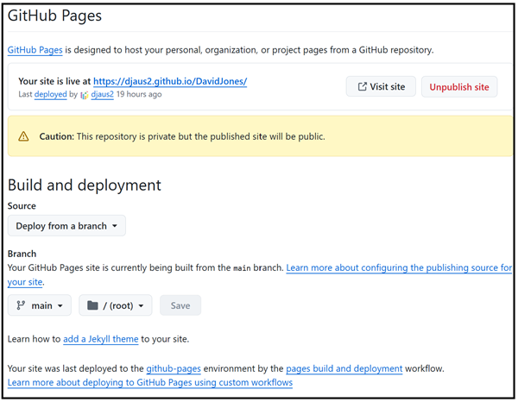Open the 'pages build and deployment' workflow link
Screen dimensions: 518x402
pyautogui.click(x=344, y=368)
